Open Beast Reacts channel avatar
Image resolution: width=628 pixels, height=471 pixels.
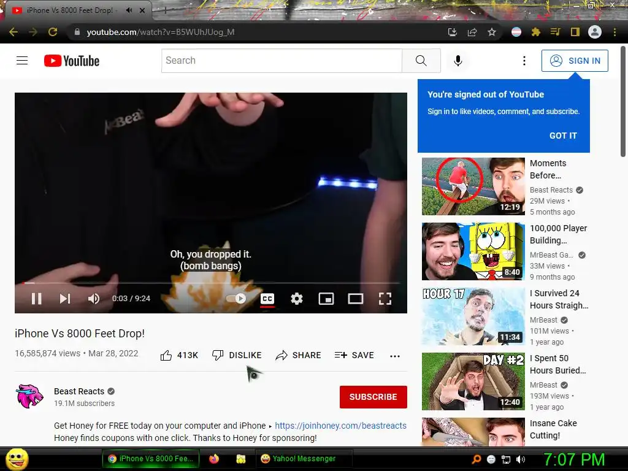click(29, 396)
